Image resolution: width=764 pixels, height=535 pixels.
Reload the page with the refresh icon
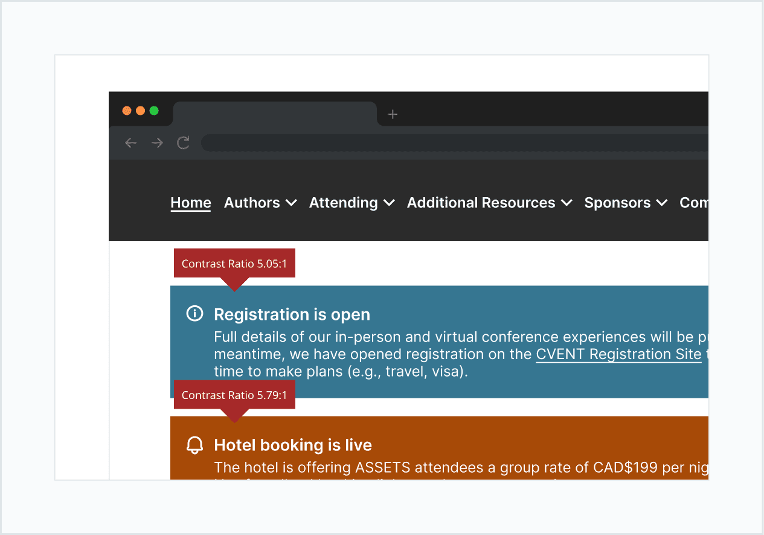(x=183, y=143)
